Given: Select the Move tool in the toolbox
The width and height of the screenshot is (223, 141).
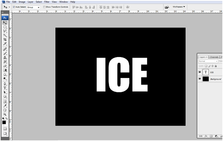Looking at the screenshot, I should [x=5, y=23].
